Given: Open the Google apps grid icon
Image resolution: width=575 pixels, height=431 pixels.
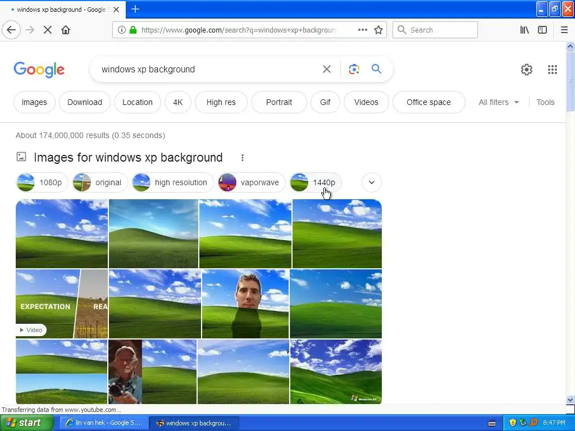Looking at the screenshot, I should coord(553,69).
